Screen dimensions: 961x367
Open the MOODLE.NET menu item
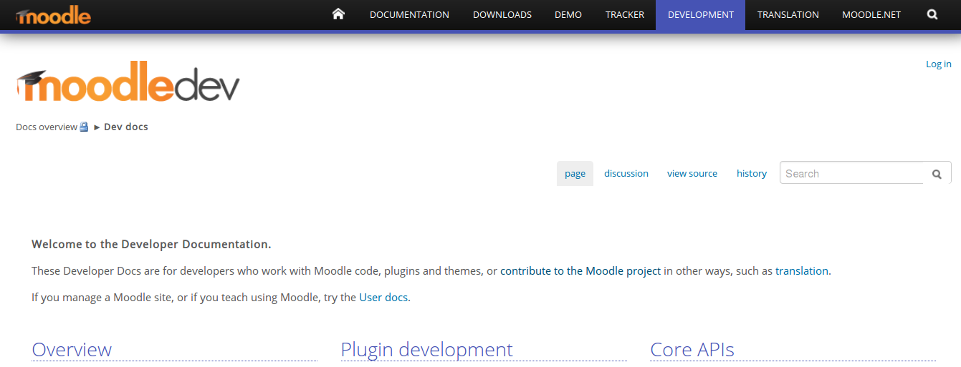tap(871, 14)
